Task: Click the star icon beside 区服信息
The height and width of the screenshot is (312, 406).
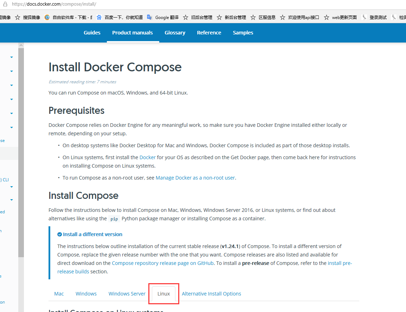Action: (x=253, y=17)
